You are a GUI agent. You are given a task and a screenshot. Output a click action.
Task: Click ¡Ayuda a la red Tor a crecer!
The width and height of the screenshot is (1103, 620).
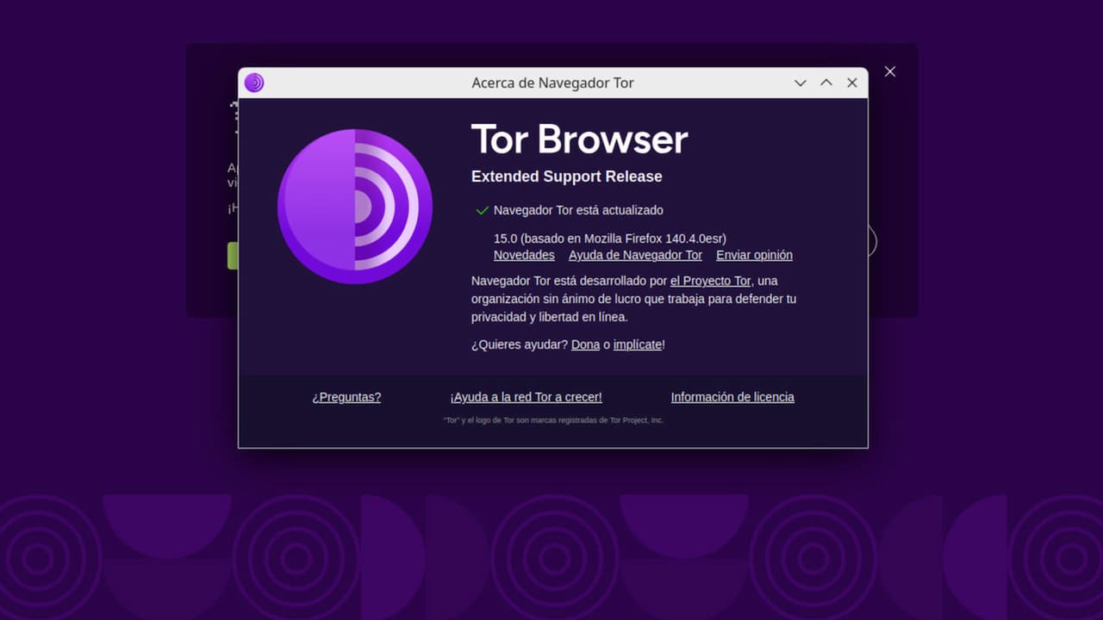(x=526, y=397)
